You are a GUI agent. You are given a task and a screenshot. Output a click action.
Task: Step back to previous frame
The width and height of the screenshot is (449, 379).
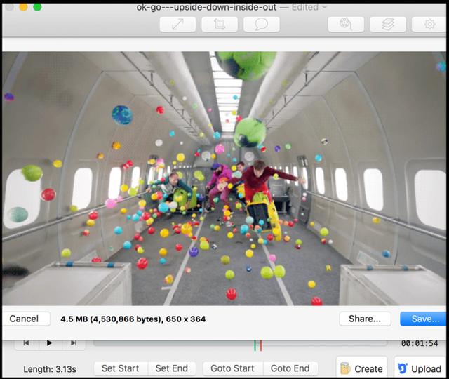tap(26, 343)
